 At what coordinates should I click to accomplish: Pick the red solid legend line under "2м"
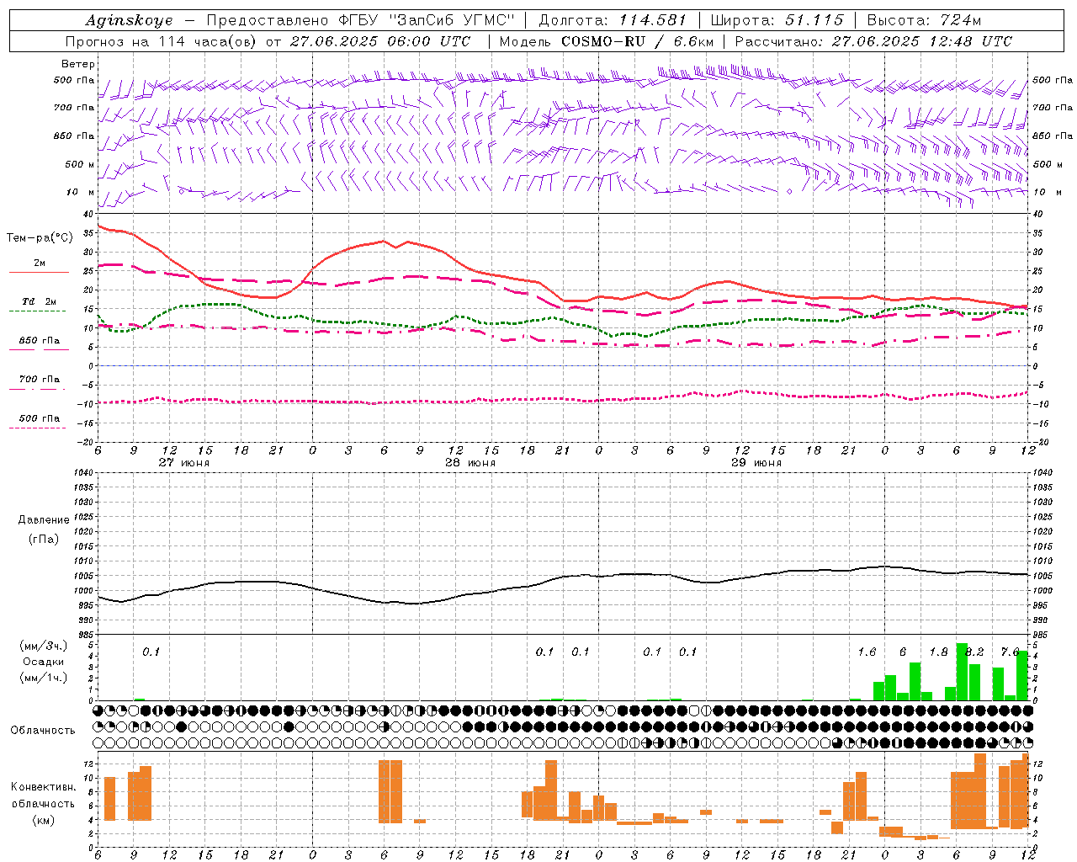pyautogui.click(x=39, y=273)
